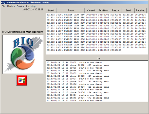Select the 201303 route 24001 row
Viewport: 149px width, 114px height.
pyautogui.click(x=84, y=50)
